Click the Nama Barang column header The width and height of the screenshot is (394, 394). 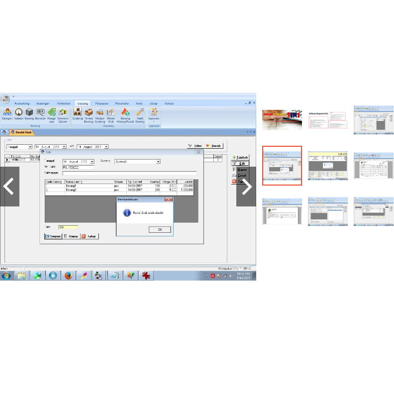[89, 182]
